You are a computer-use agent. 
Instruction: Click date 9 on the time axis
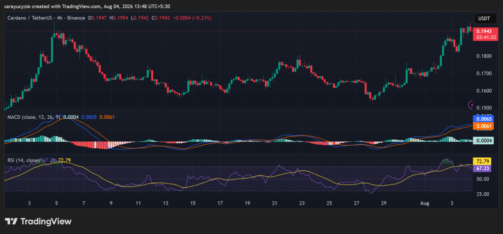[111, 203]
